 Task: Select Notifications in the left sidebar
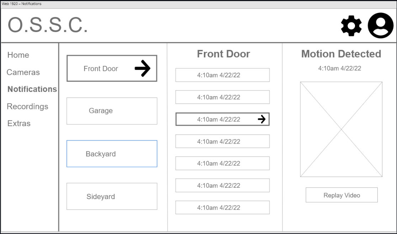point(32,89)
